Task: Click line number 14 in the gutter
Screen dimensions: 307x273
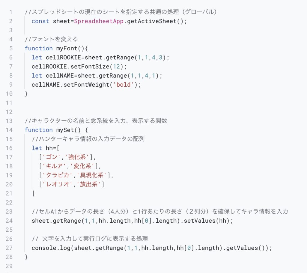Action: click(9, 130)
